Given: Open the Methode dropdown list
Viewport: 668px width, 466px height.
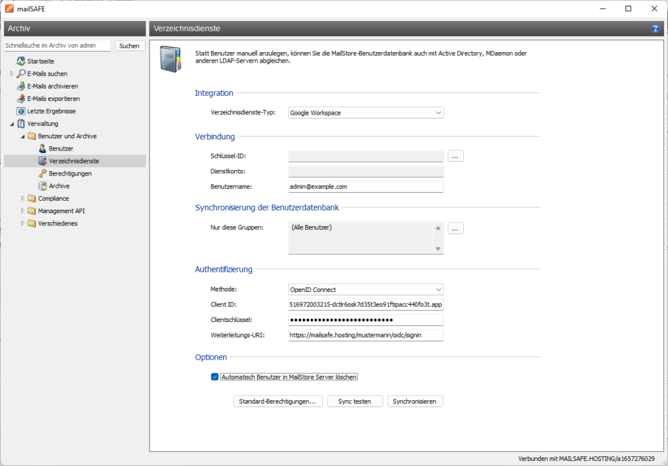Looking at the screenshot, I should (x=365, y=289).
